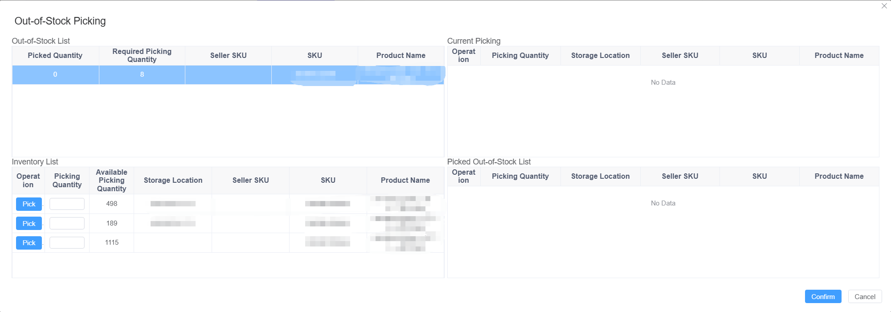
Task: Click the SKU header in Picked Out-of-Stock List
Action: pyautogui.click(x=759, y=176)
